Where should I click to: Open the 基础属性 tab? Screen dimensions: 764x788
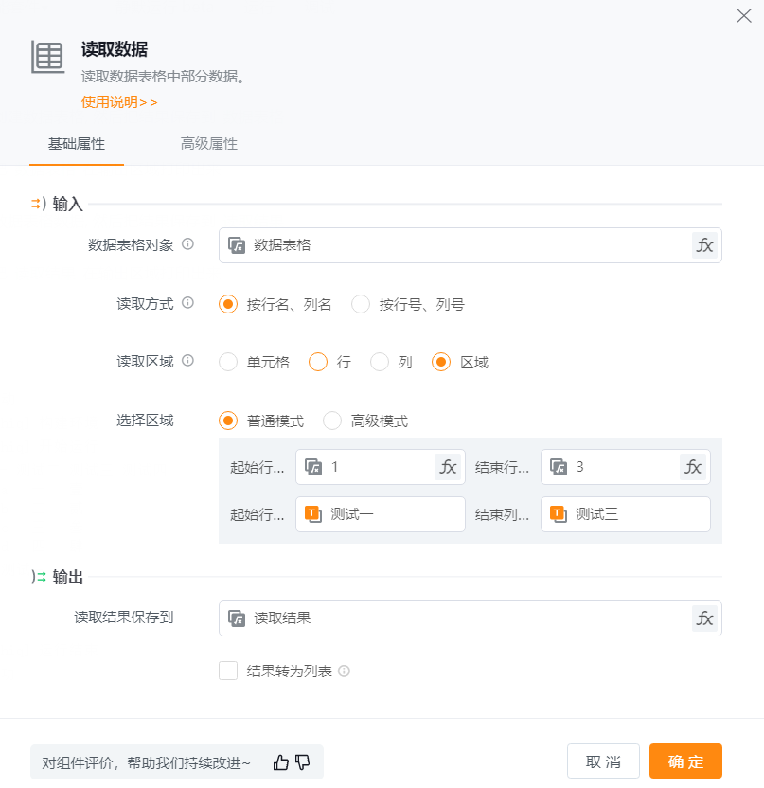77,145
